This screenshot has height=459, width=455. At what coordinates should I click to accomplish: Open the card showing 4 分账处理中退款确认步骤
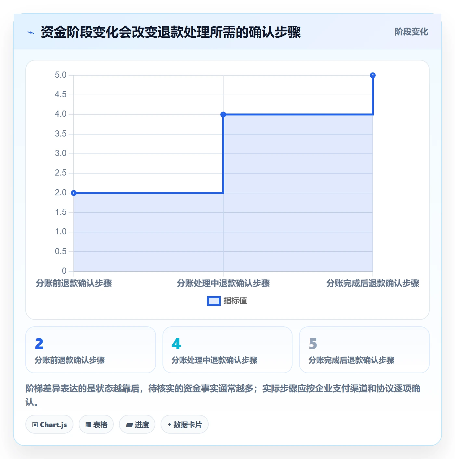tap(227, 350)
